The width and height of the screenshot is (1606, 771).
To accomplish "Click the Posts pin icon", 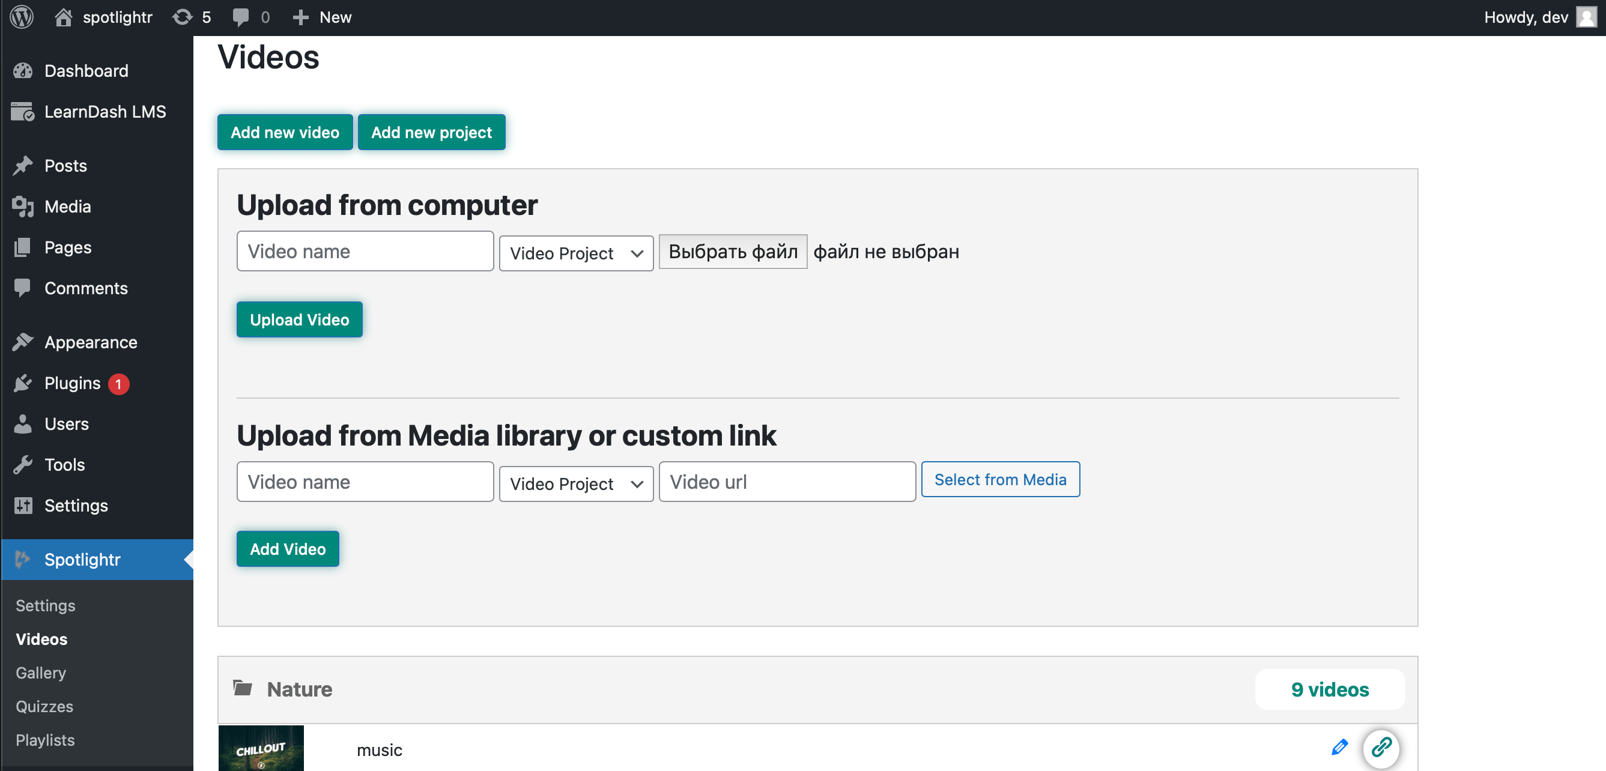I will click(23, 165).
